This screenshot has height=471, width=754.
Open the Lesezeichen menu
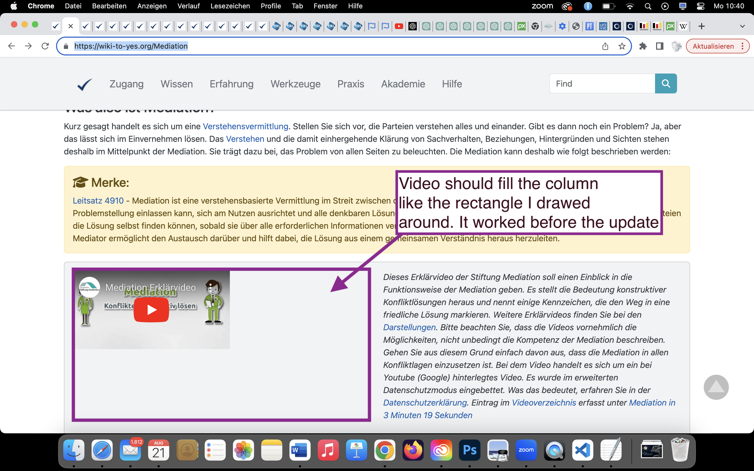coord(230,6)
